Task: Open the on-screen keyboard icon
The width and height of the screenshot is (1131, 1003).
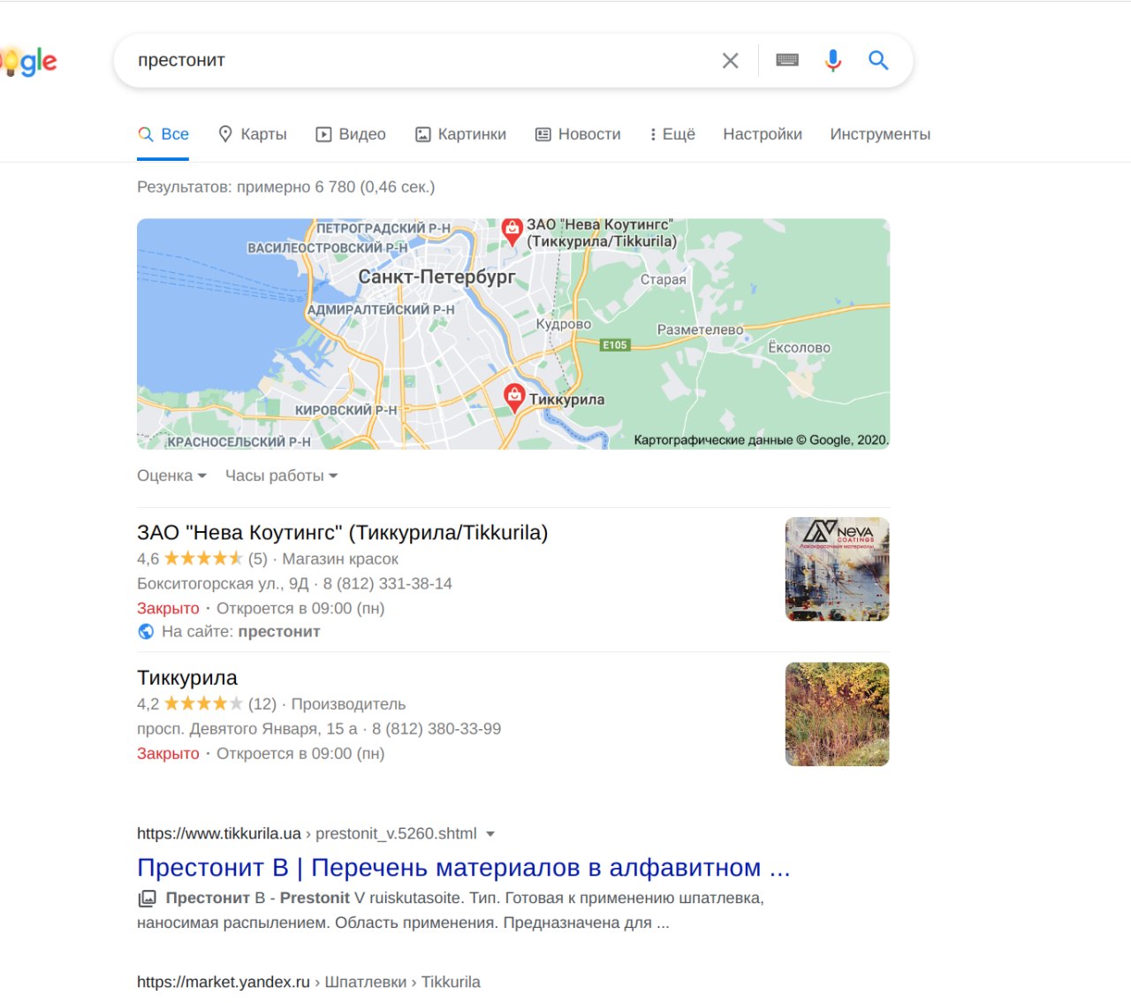Action: tap(787, 60)
